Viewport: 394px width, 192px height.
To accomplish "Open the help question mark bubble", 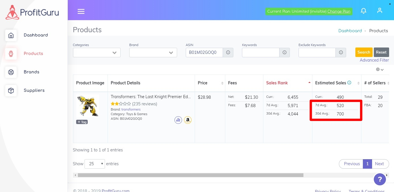I will click(x=380, y=180).
